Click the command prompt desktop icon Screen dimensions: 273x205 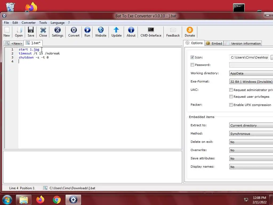coord(239,8)
